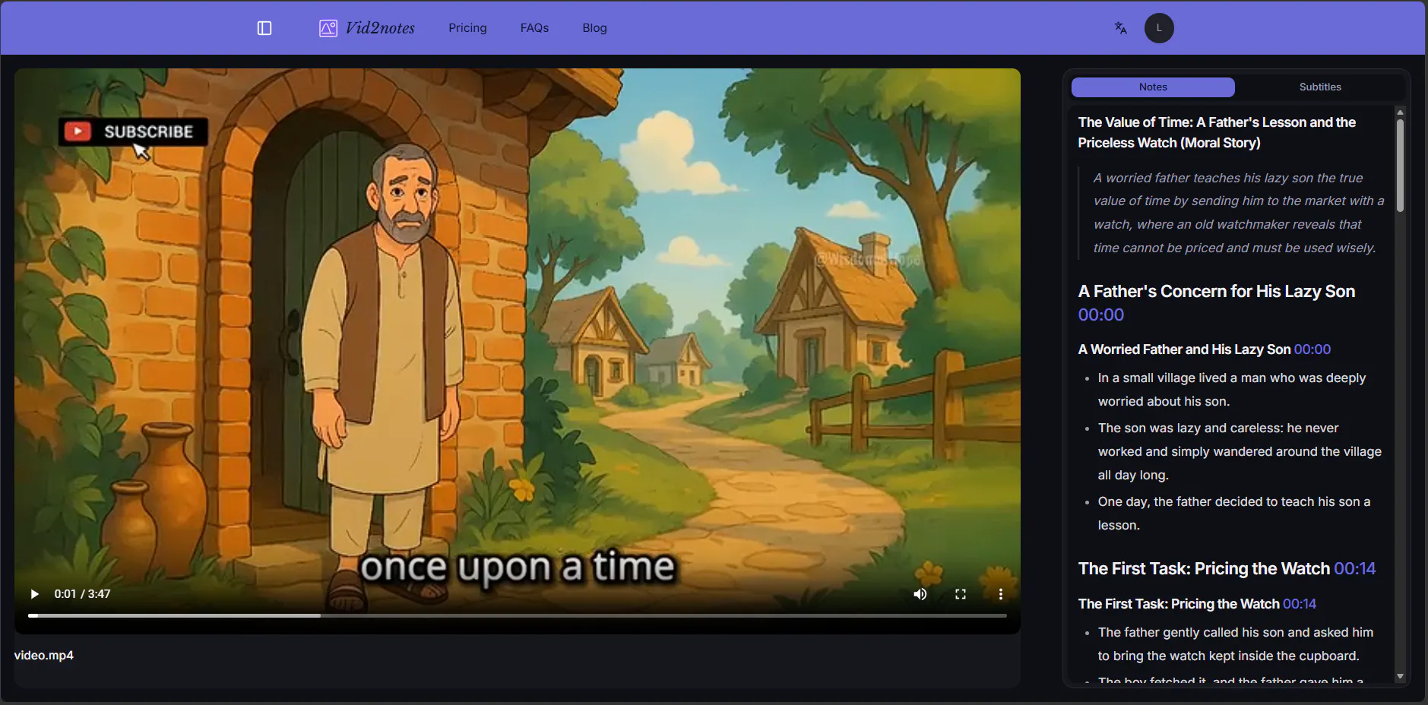Open the user avatar L menu

pyautogui.click(x=1159, y=28)
